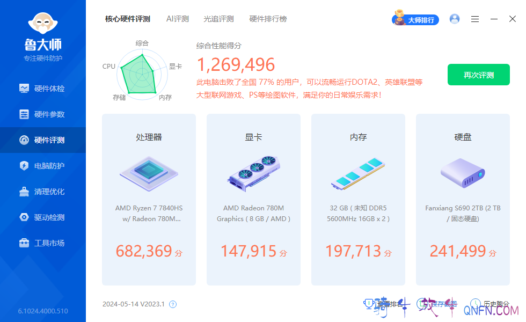
Task: Click the 处理器 AMD Ryzen 7 card
Action: pos(149,199)
